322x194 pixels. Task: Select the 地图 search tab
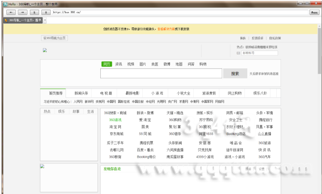179,64
